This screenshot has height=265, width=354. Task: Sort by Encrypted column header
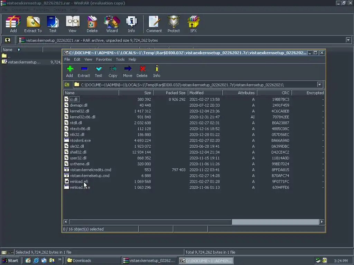coord(308,92)
